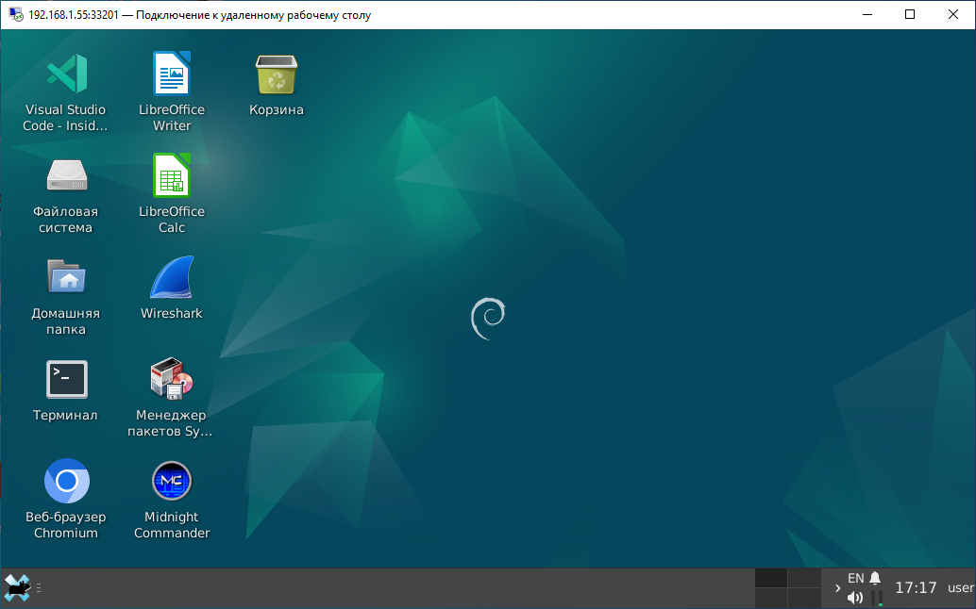Click the Корзина trash icon
The image size is (976, 609).
277,74
